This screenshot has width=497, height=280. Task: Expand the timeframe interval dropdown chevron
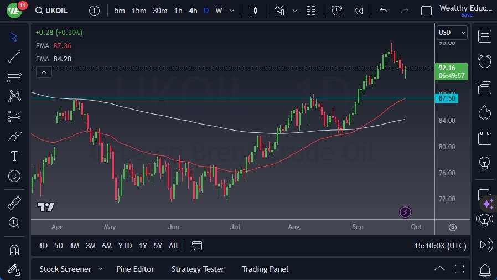pyautogui.click(x=232, y=11)
